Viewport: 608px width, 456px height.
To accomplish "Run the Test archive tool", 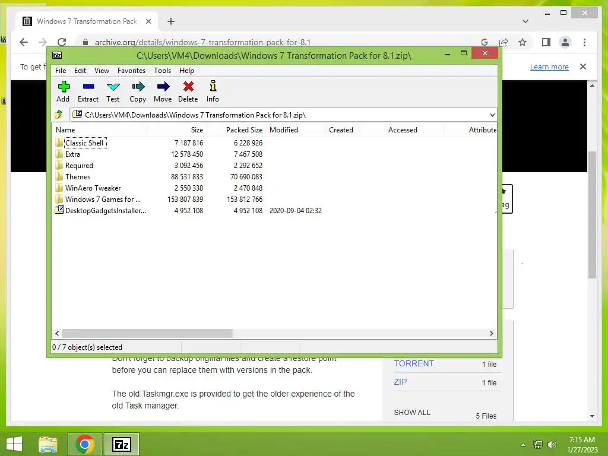I will point(113,87).
